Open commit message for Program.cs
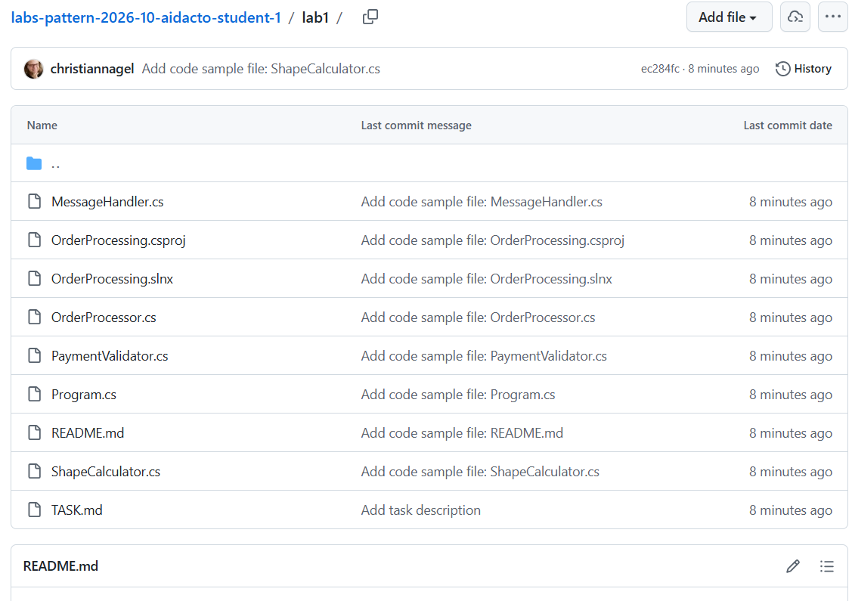The height and width of the screenshot is (601, 852). point(458,395)
